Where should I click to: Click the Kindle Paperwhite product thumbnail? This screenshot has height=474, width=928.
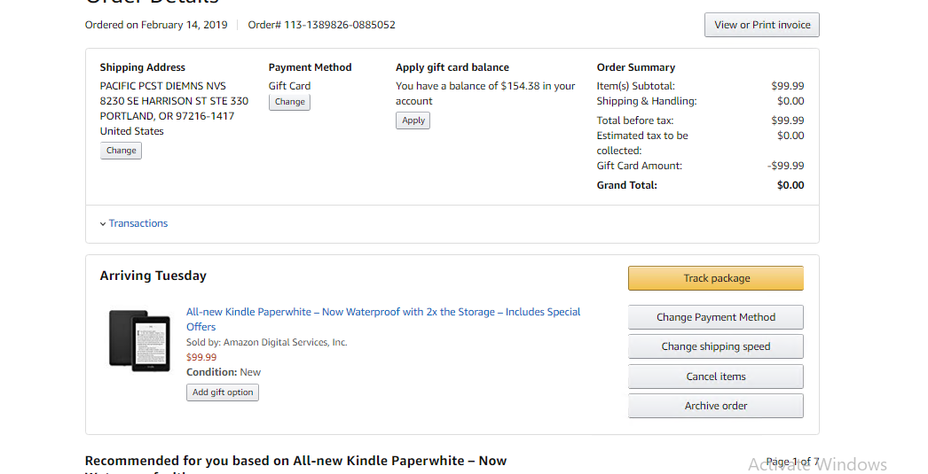click(x=139, y=338)
